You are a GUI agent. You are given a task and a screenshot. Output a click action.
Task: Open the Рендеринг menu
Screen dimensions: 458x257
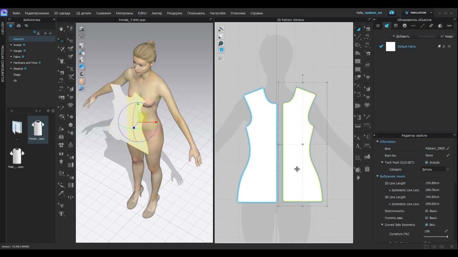click(x=175, y=13)
